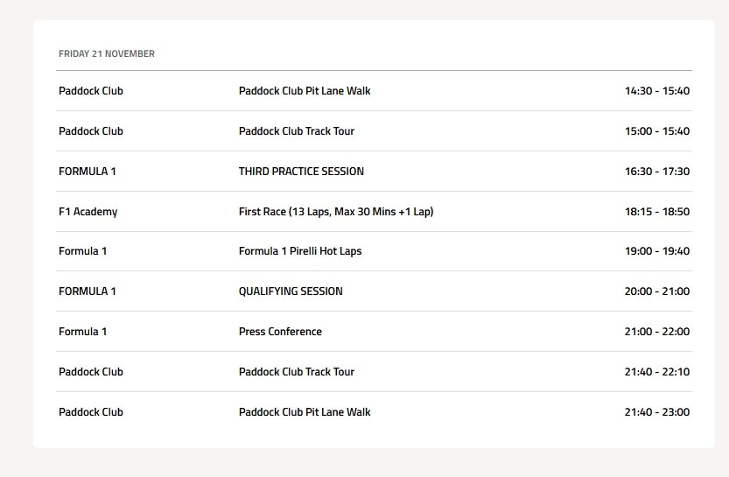Image resolution: width=729 pixels, height=477 pixels.
Task: Click the 16:30 - 17:30 time slot
Action: click(656, 172)
